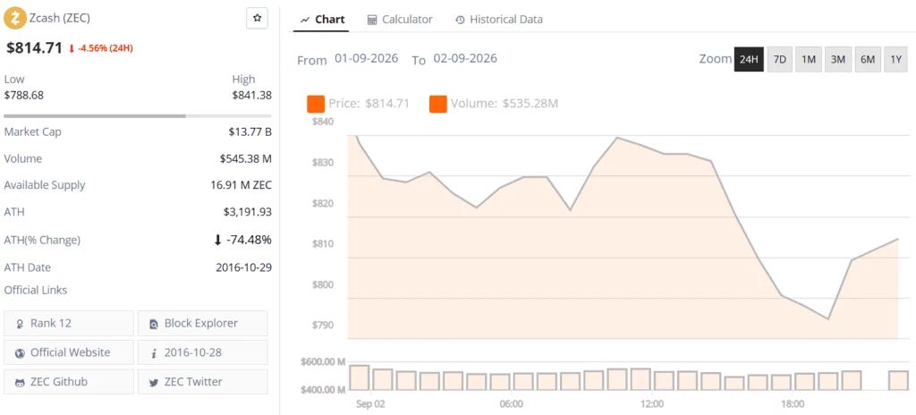Click the ZEC Twitter bird icon
This screenshot has width=916, height=415.
tap(154, 382)
